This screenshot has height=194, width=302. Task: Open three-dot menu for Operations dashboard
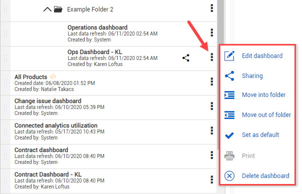pos(212,32)
